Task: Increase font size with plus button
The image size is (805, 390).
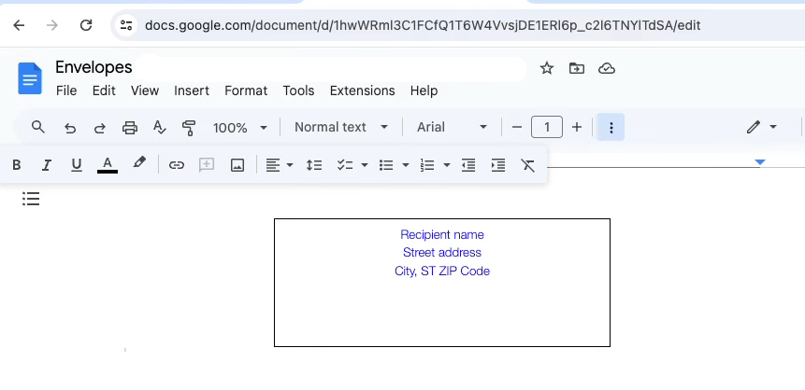Action: tap(577, 128)
